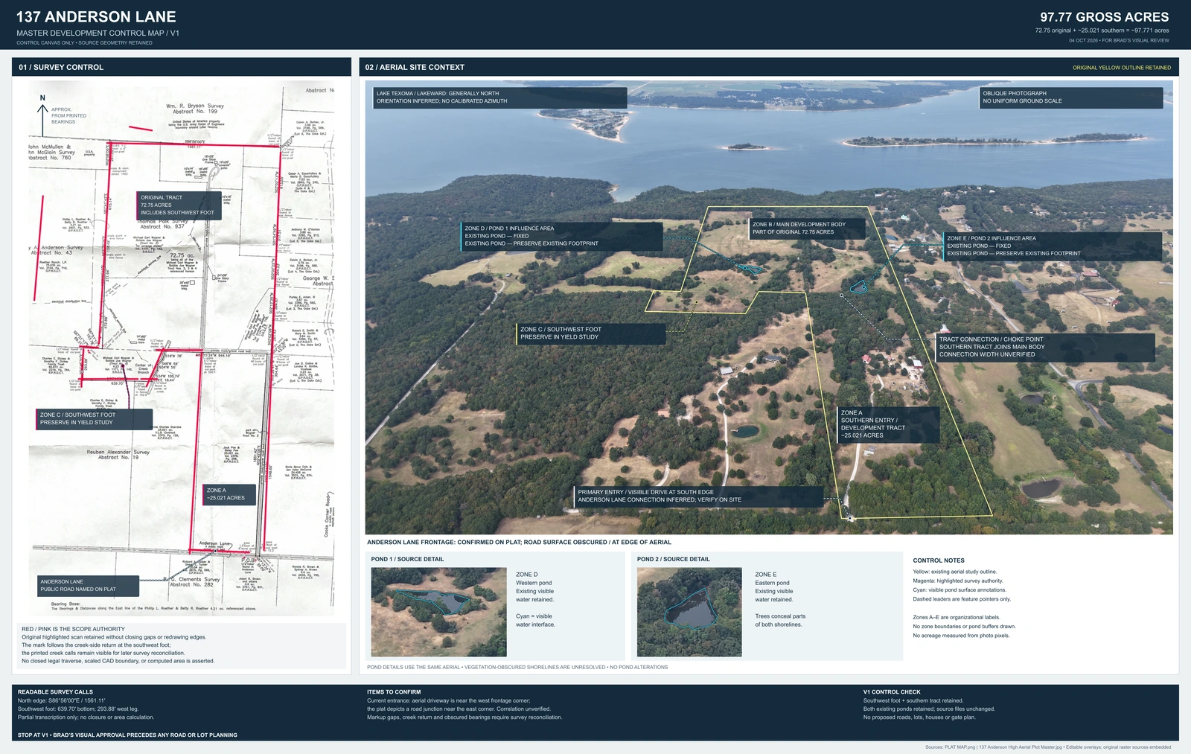This screenshot has width=1191, height=754.
Task: Select the PRIMARY ENTRY / VISIBLE DRIVE callout
Action: tap(699, 496)
